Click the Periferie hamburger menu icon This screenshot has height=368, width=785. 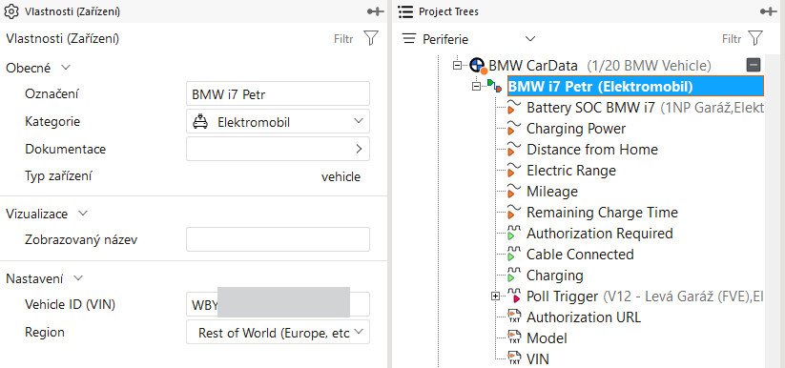pyautogui.click(x=409, y=38)
